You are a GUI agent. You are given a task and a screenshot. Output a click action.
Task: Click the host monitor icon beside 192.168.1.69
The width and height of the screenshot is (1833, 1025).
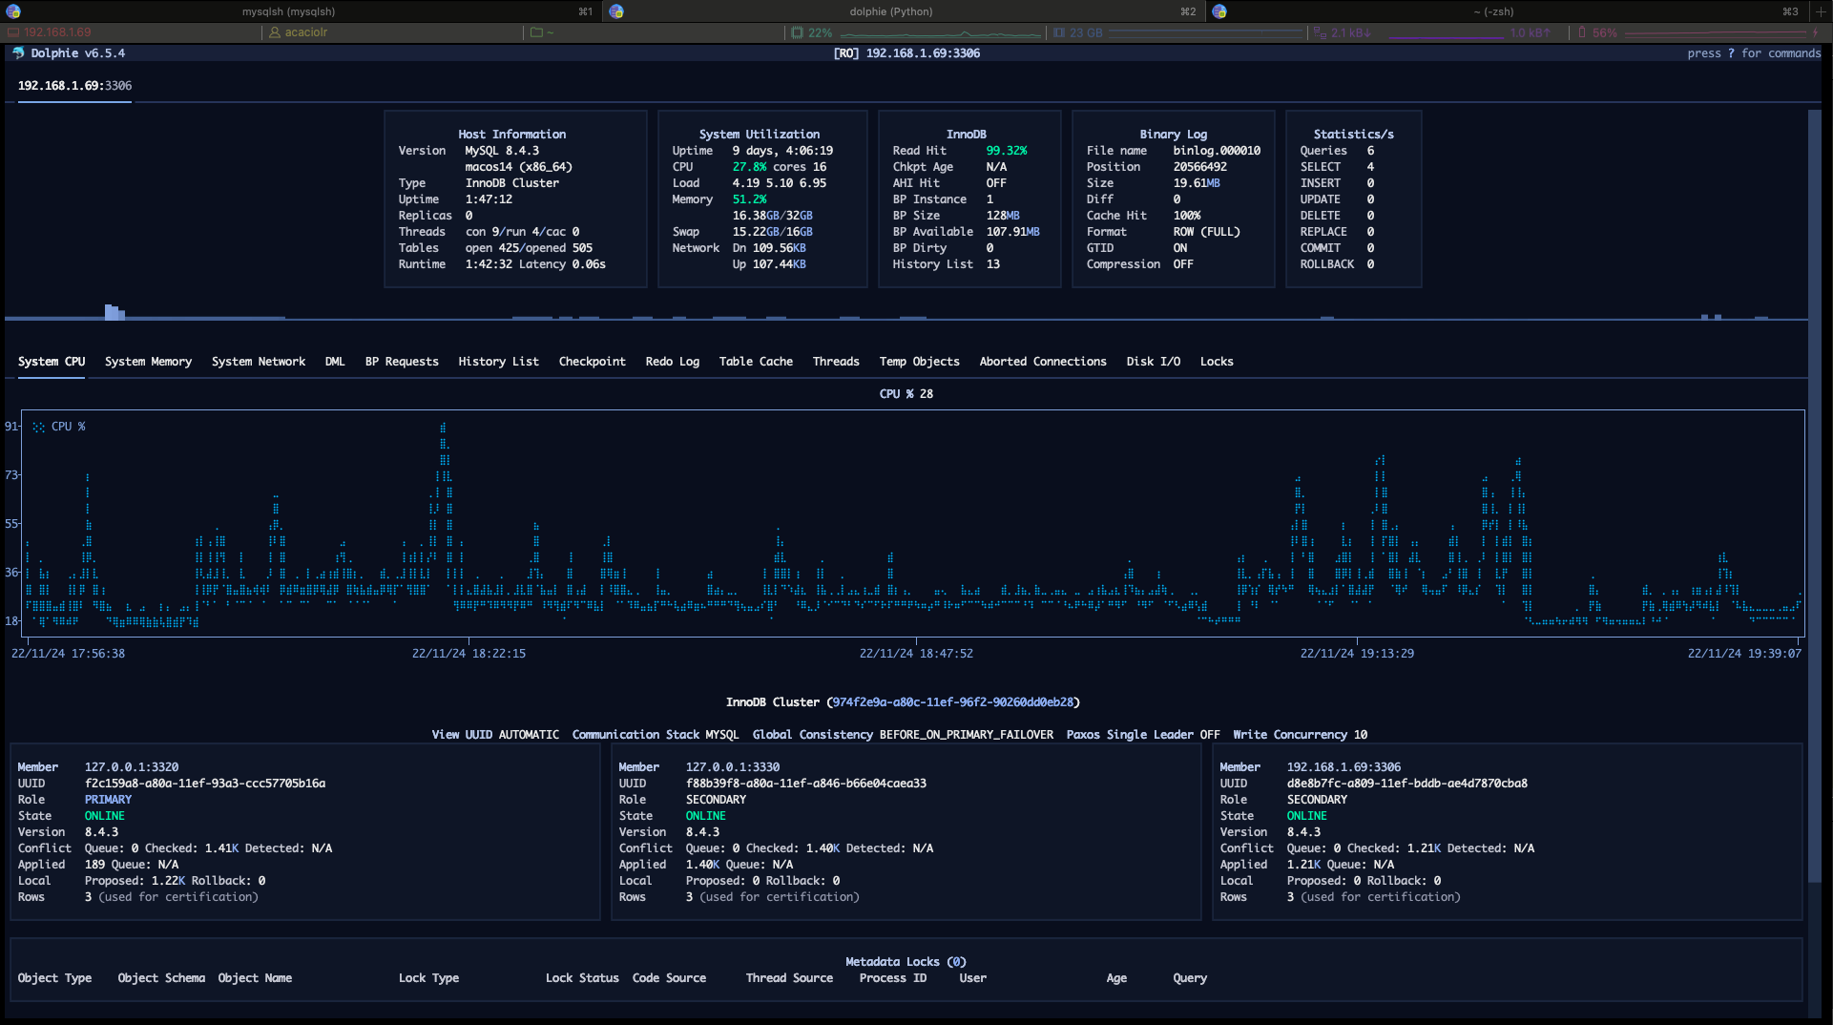[x=13, y=32]
